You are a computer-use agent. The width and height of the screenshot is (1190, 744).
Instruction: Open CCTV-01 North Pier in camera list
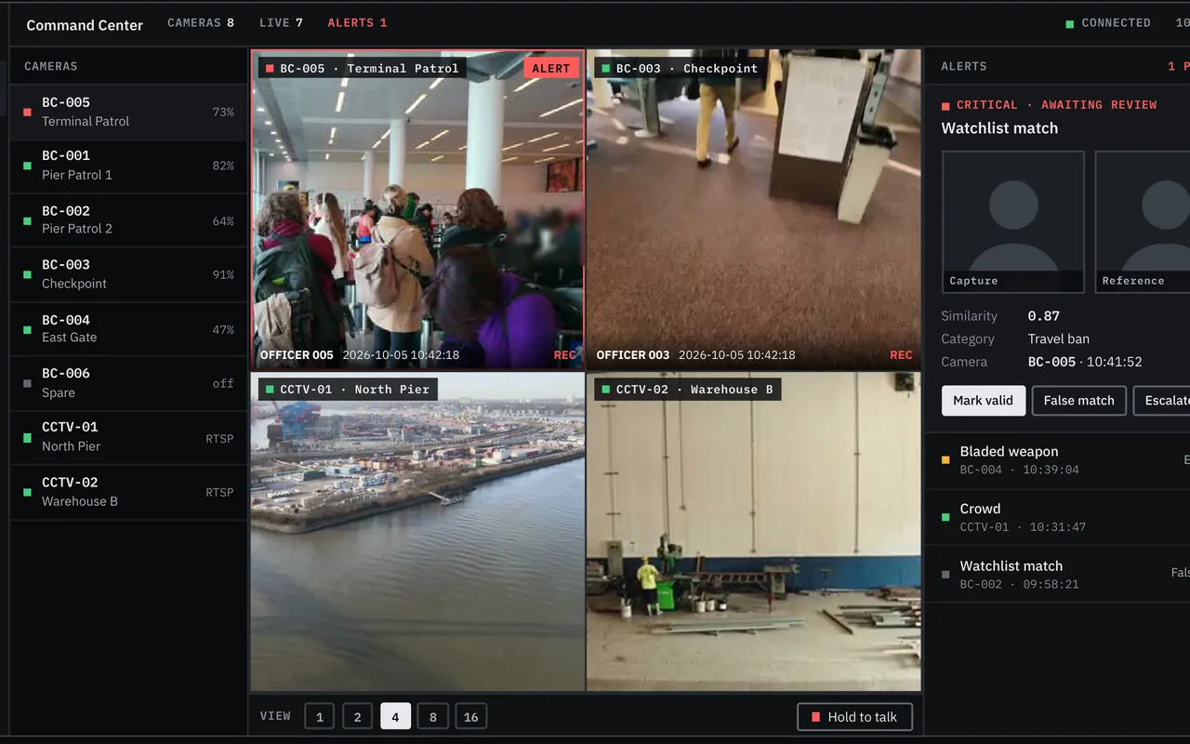[128, 437]
